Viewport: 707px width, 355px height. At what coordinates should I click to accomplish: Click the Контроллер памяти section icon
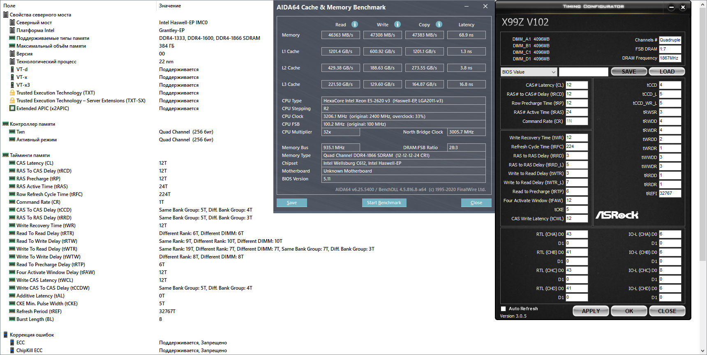point(6,124)
